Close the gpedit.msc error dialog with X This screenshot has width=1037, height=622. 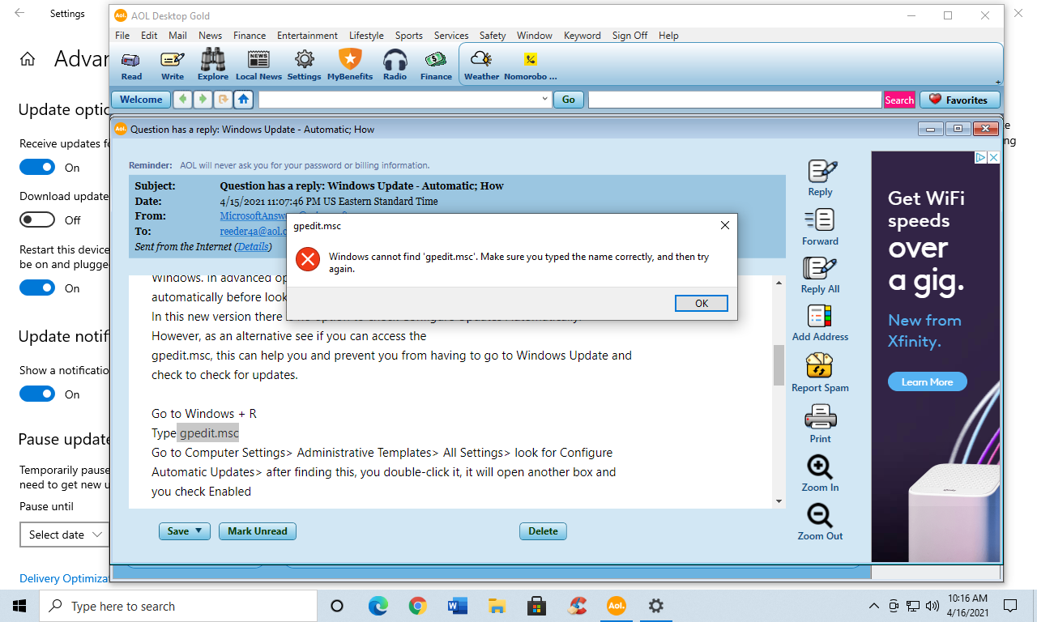(x=724, y=225)
